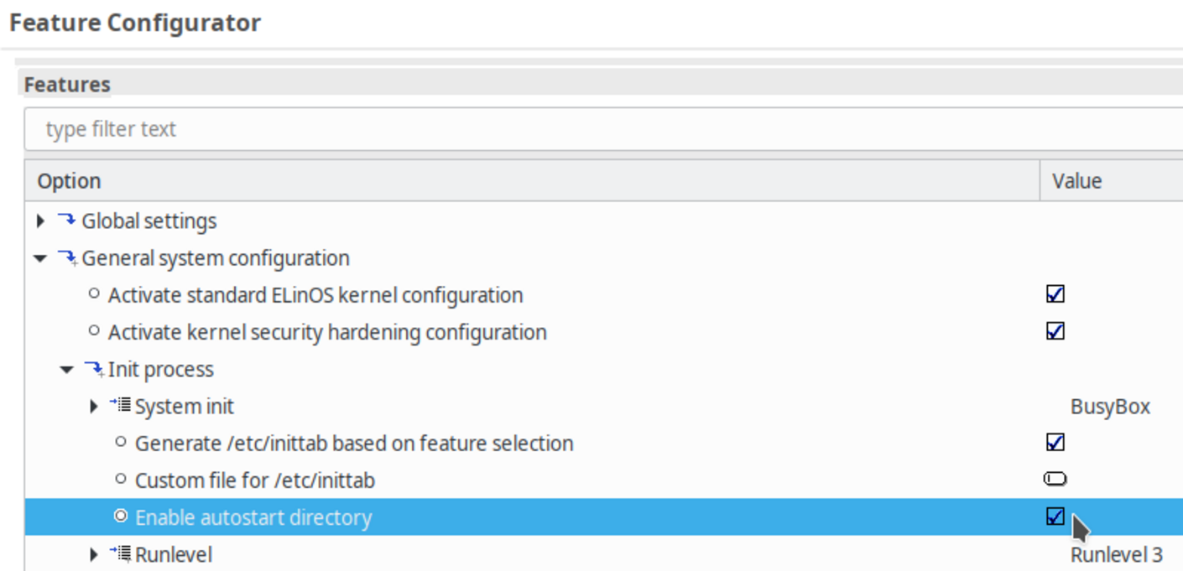Disable Generate /etc/inittab checkbox
The image size is (1183, 571).
1055,442
